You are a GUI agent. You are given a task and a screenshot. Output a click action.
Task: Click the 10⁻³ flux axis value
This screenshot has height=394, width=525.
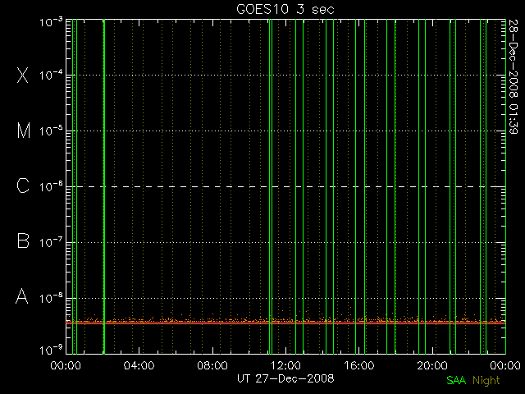(x=51, y=22)
